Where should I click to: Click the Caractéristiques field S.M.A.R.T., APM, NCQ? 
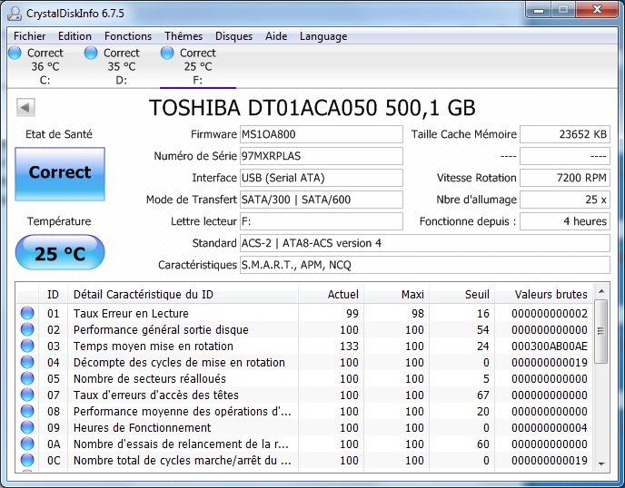(x=425, y=265)
